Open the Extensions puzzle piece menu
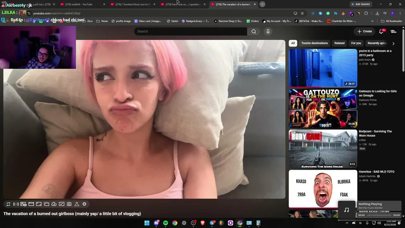 [x=366, y=13]
